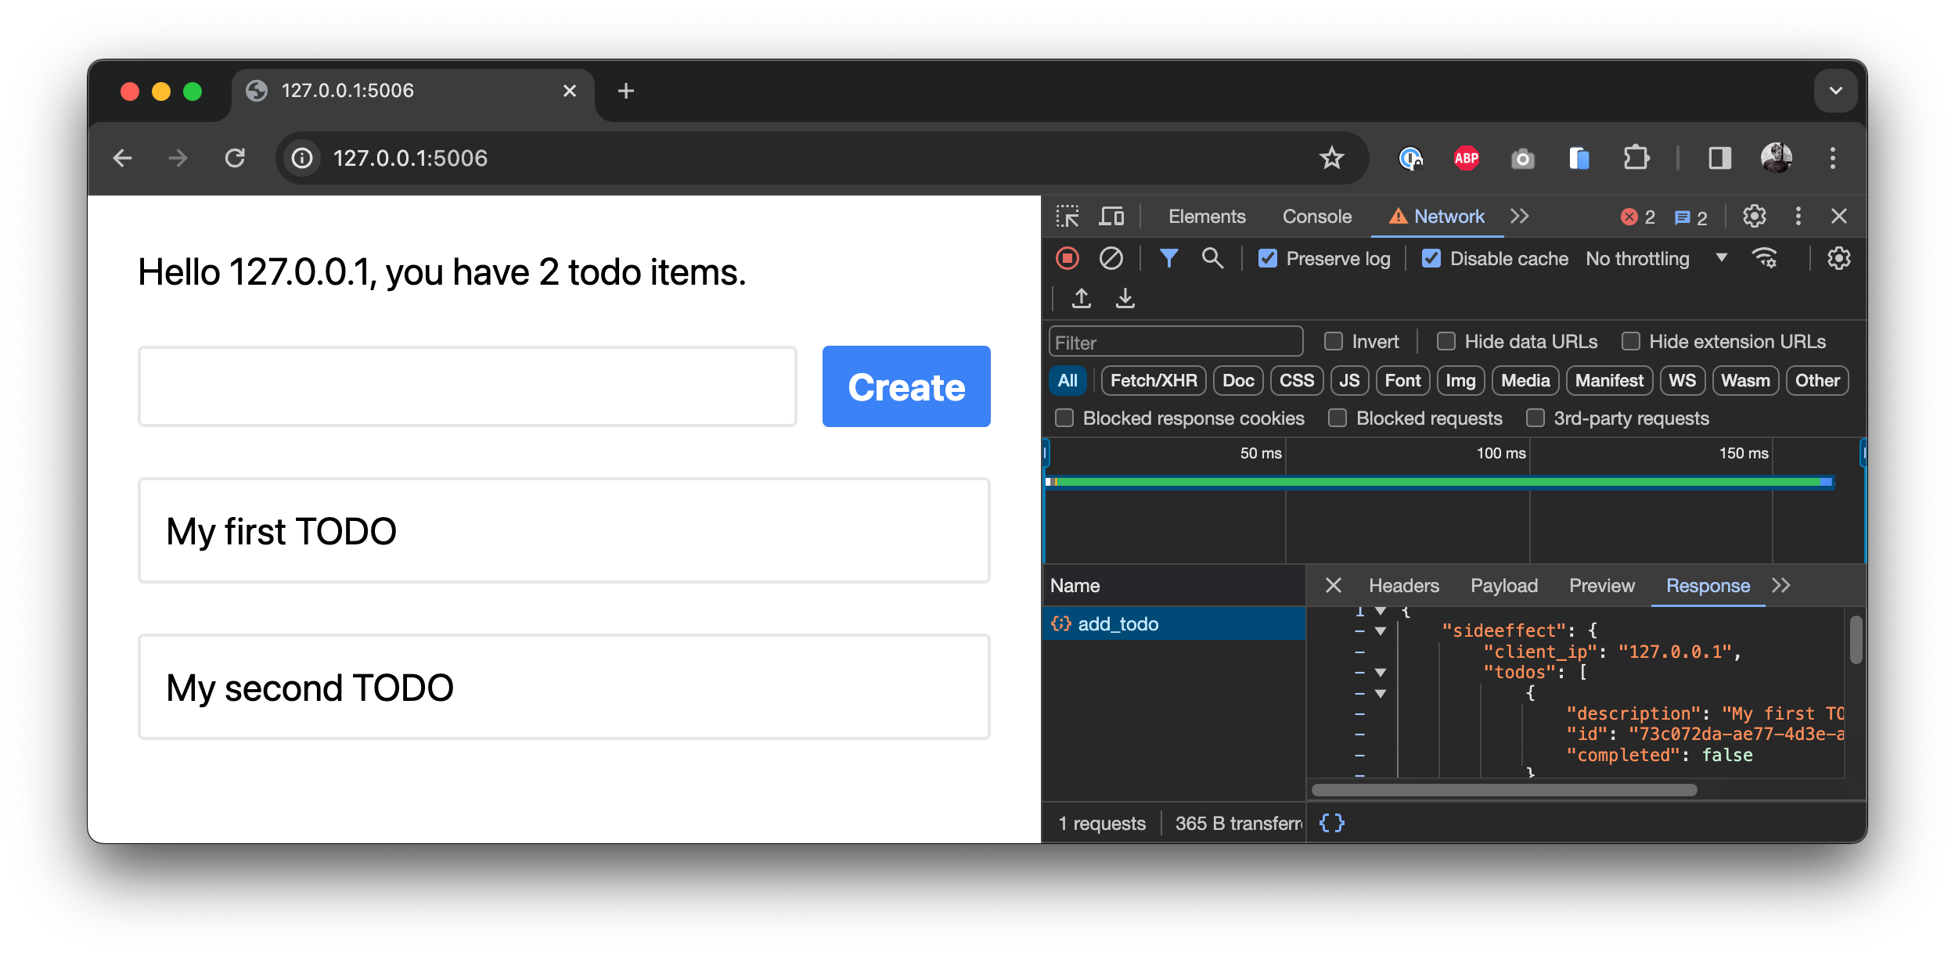
Task: Click the Create button
Action: pos(905,386)
